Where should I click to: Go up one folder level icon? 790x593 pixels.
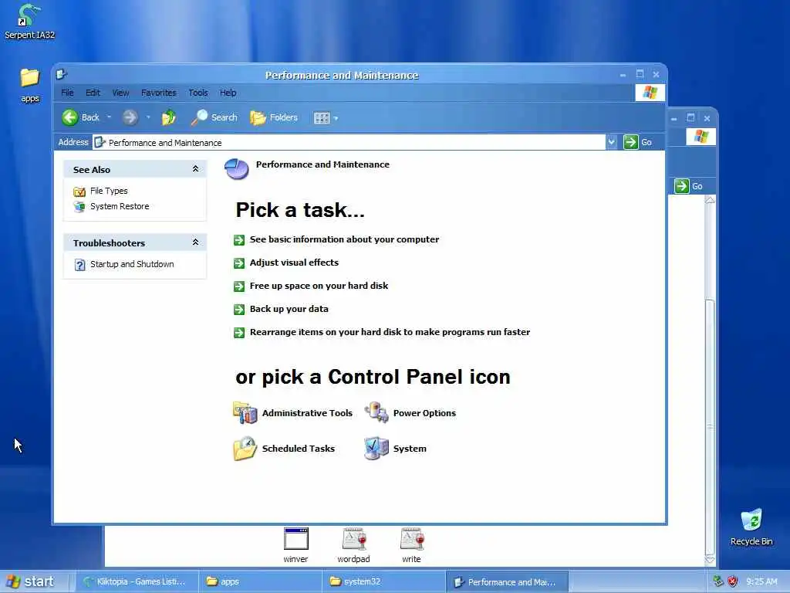click(169, 117)
